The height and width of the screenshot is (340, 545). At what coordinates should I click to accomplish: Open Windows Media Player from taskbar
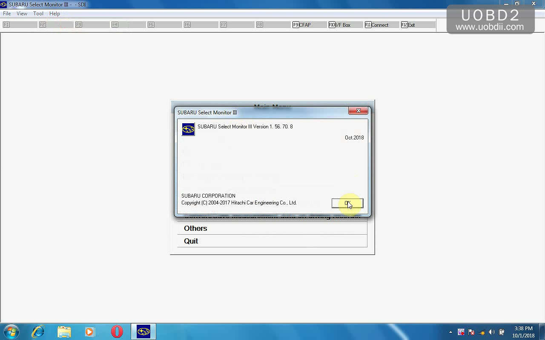pos(89,331)
